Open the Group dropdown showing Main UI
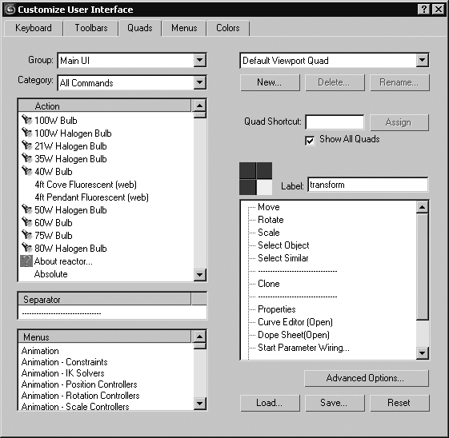The height and width of the screenshot is (438, 449). pos(199,60)
